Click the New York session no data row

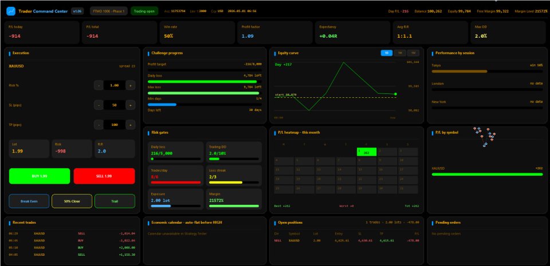(487, 102)
